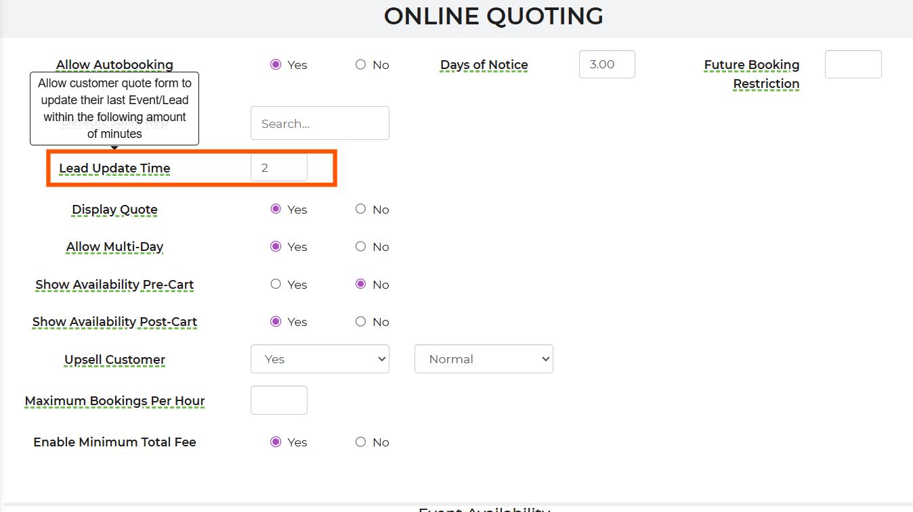
Task: Click the Future Booking Restriction label
Action: tap(752, 74)
